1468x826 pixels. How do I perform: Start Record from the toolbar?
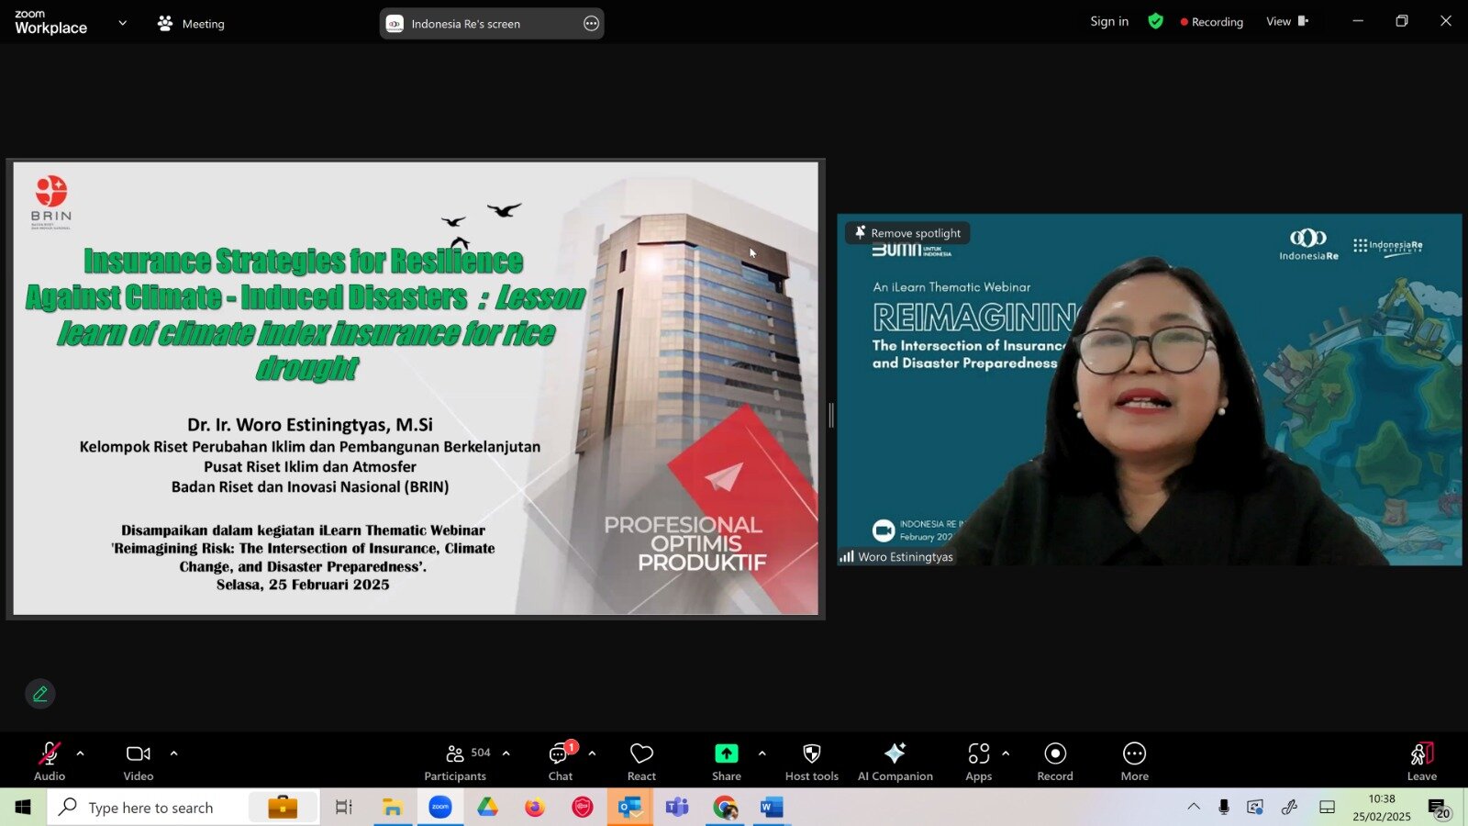tap(1055, 762)
